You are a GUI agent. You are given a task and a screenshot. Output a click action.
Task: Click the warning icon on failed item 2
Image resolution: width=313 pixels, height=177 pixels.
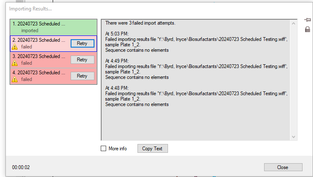click(x=15, y=47)
